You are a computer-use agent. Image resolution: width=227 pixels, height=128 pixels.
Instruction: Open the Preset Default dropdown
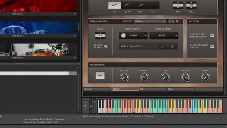[150, 21]
